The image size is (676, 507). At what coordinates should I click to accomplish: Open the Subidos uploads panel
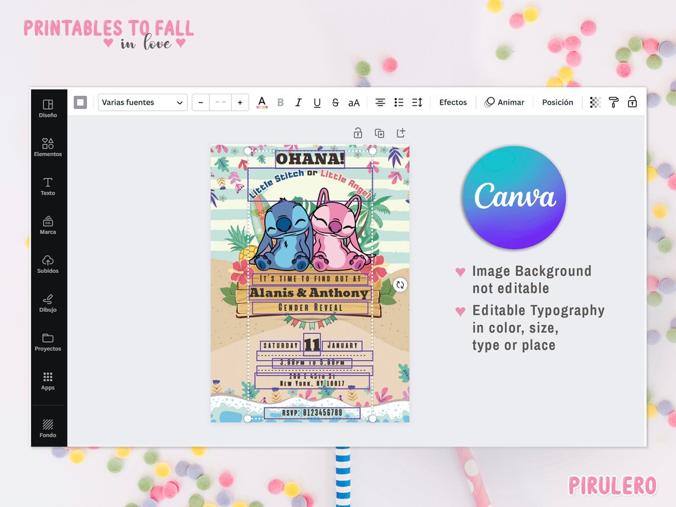coord(47,264)
